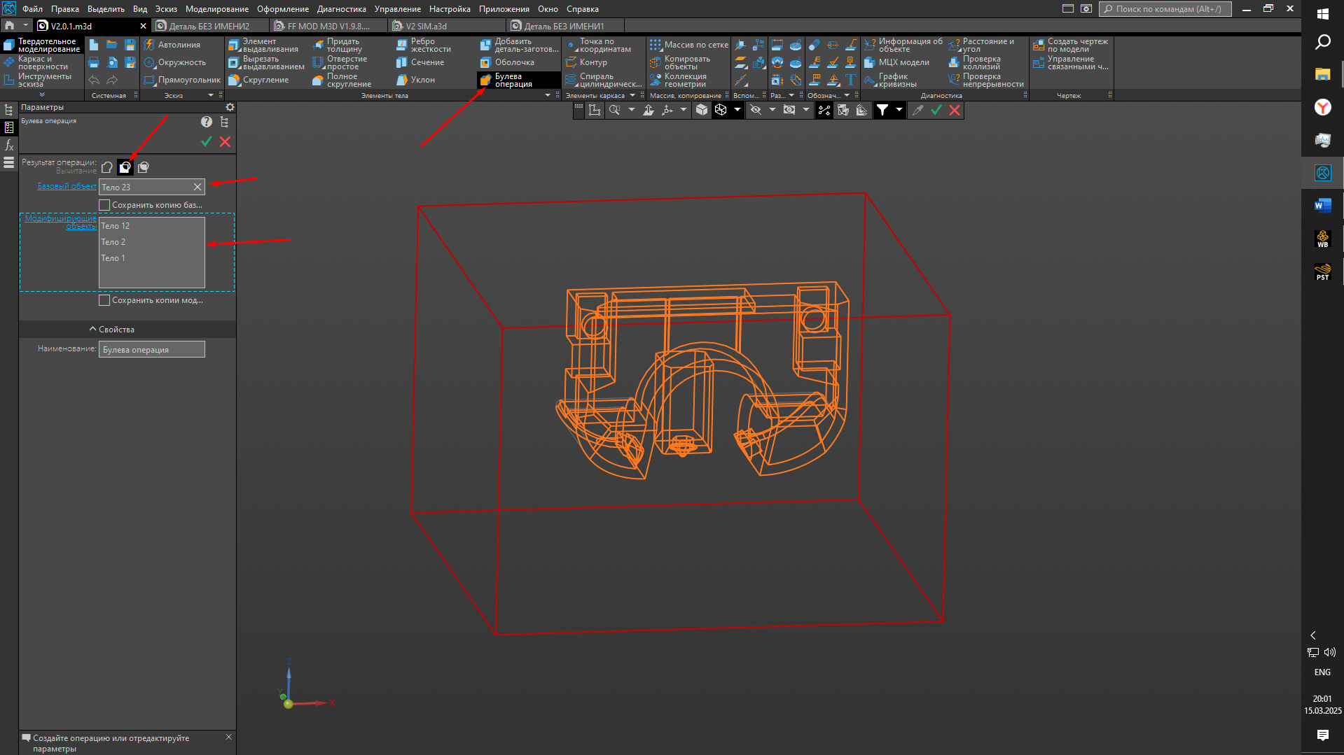Image resolution: width=1344 pixels, height=755 pixels.
Task: Select the Ребро жесткости tool
Action: click(424, 45)
